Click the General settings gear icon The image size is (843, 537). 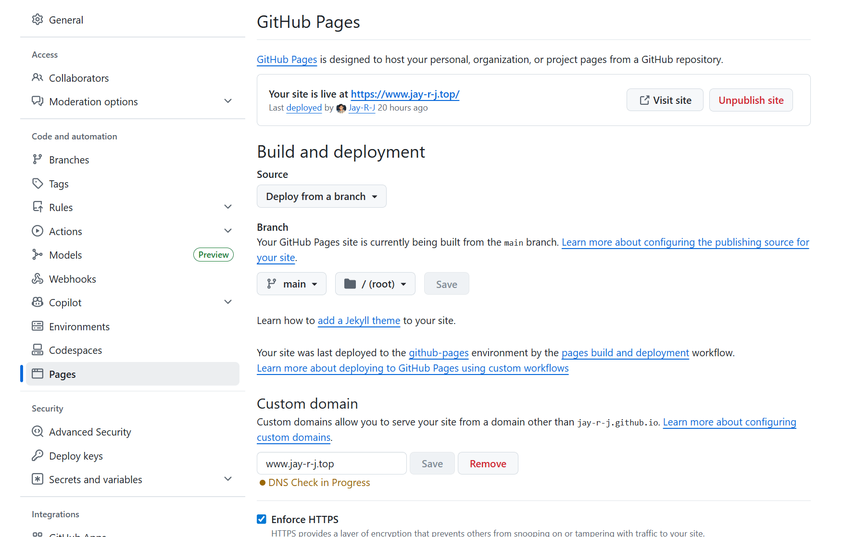click(38, 20)
